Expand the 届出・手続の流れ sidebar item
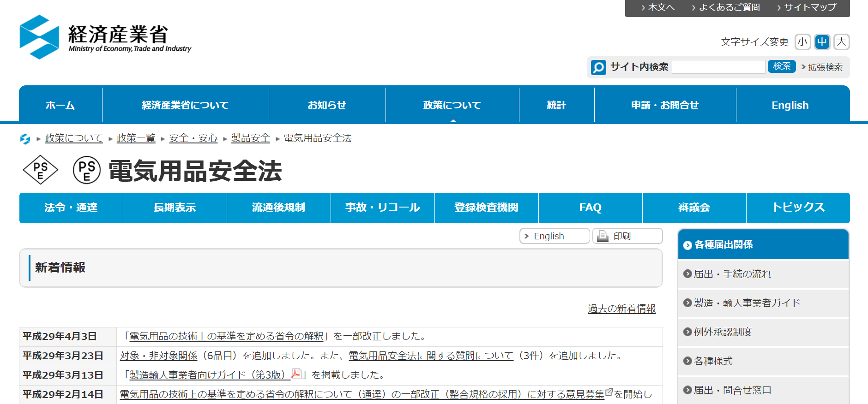 732,274
